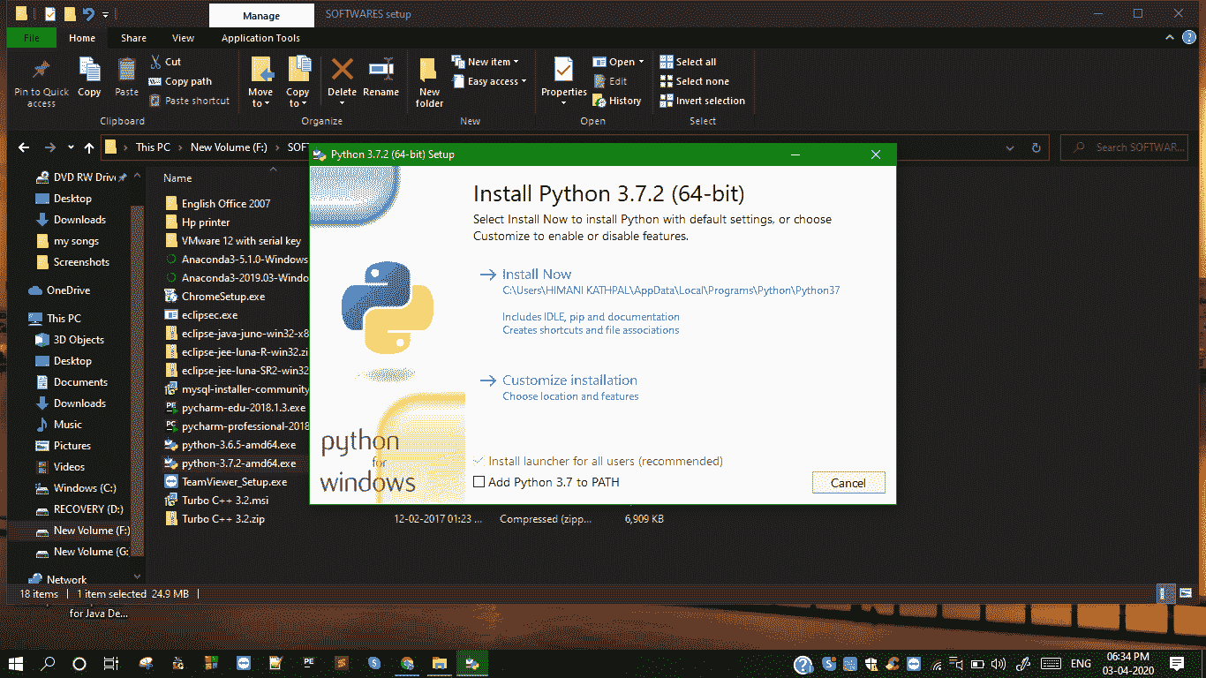This screenshot has width=1206, height=678.
Task: Click the Windows Start button
Action: coord(16,663)
